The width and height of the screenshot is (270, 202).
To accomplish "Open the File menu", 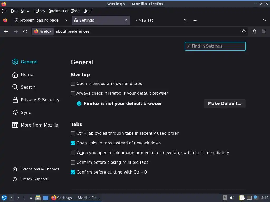I will pos(4,11).
